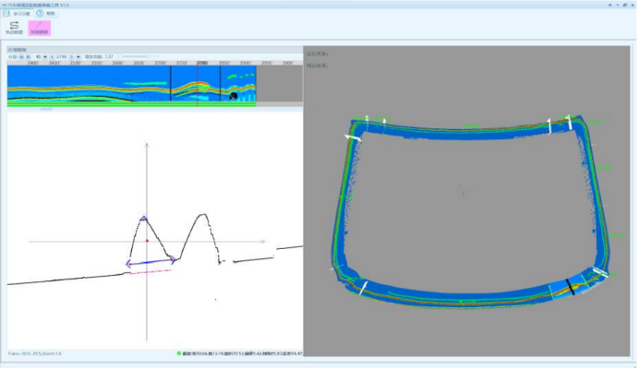Click the S-shaped trajectory configuration tool
Image resolution: width=639 pixels, height=369 pixels.
tap(14, 28)
